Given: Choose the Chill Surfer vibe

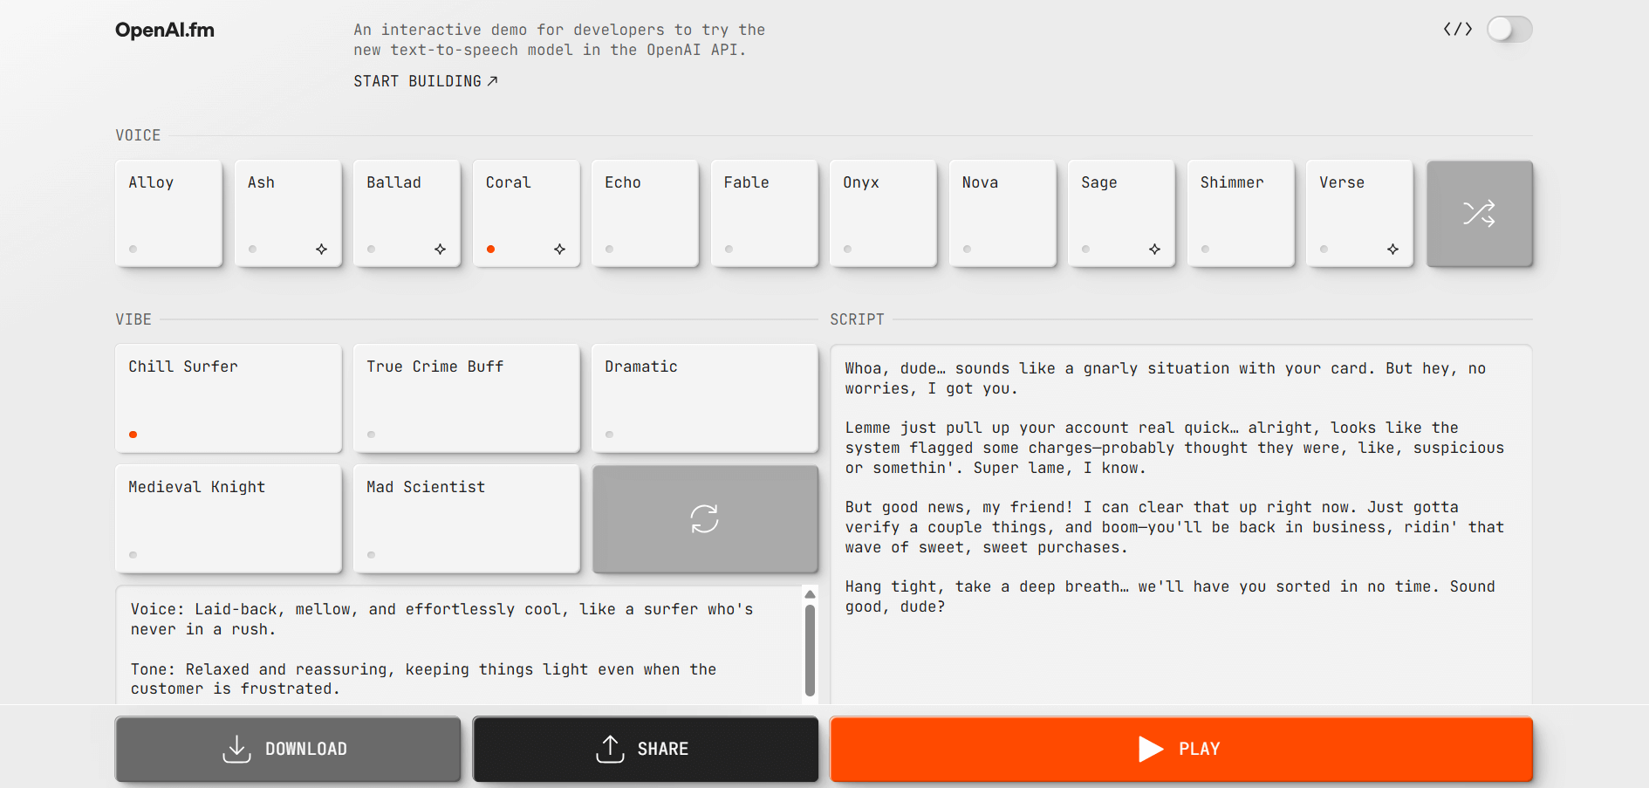Looking at the screenshot, I should point(229,398).
